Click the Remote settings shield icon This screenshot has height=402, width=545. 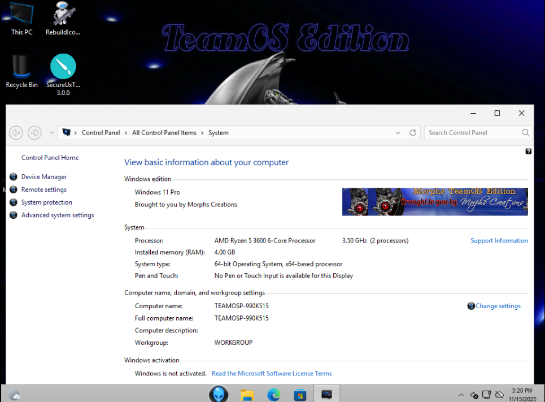pyautogui.click(x=14, y=190)
